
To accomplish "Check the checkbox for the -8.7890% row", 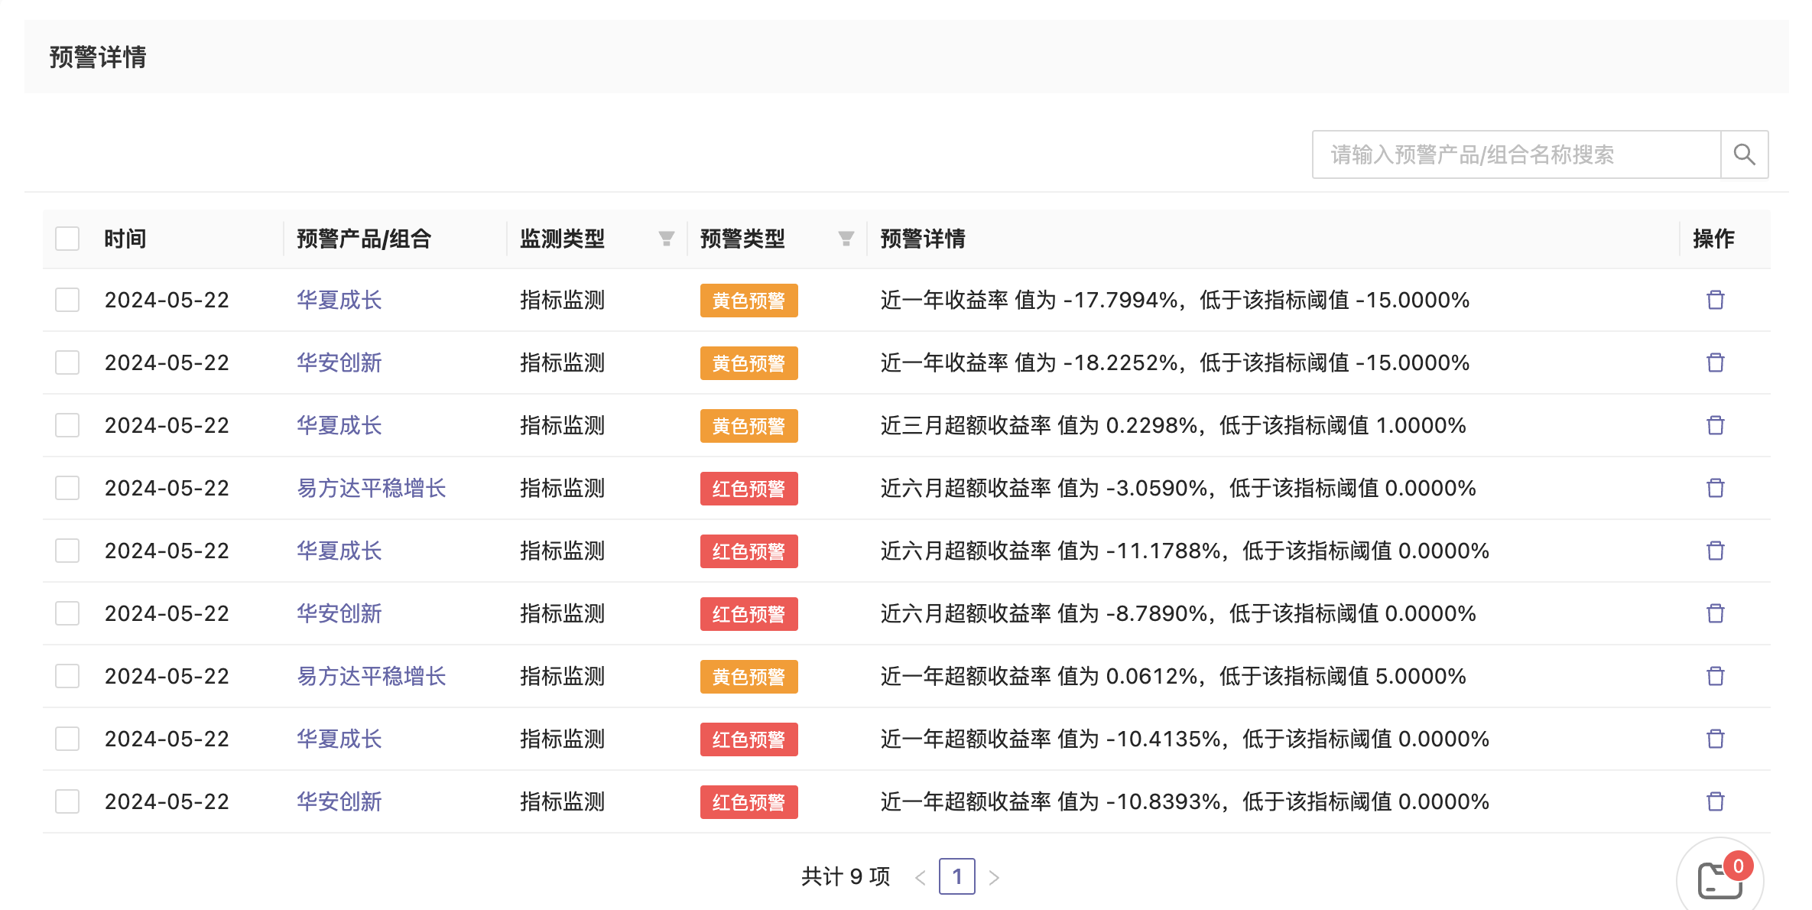I will [67, 613].
